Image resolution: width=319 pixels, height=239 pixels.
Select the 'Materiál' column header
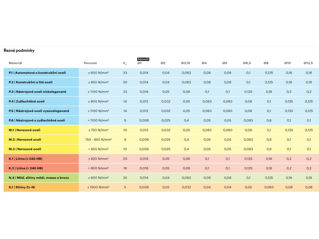15,63
